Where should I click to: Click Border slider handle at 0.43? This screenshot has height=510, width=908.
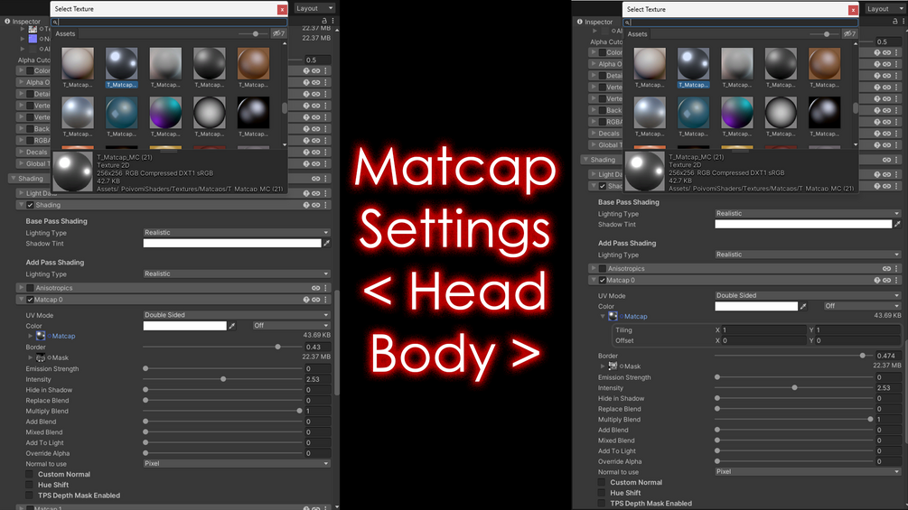click(278, 347)
